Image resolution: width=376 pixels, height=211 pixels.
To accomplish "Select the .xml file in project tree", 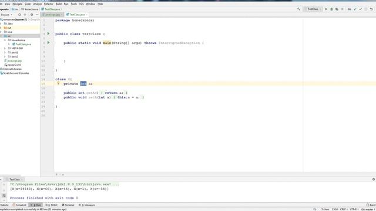I will pos(13,65).
